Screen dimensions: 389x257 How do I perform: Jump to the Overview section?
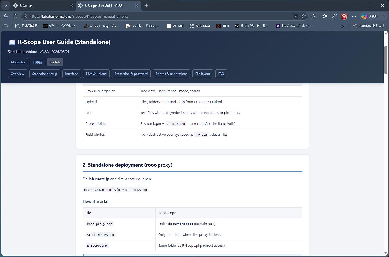click(17, 74)
